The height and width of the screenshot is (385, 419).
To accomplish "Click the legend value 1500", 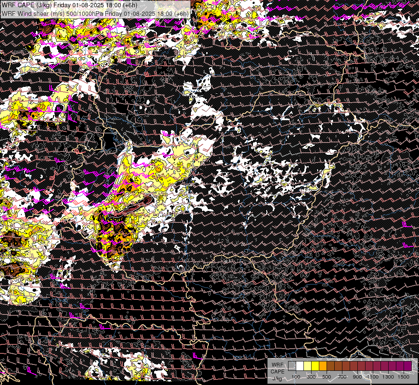I will [x=404, y=377].
